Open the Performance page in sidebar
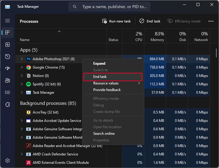219x168 pixels. click(7, 44)
